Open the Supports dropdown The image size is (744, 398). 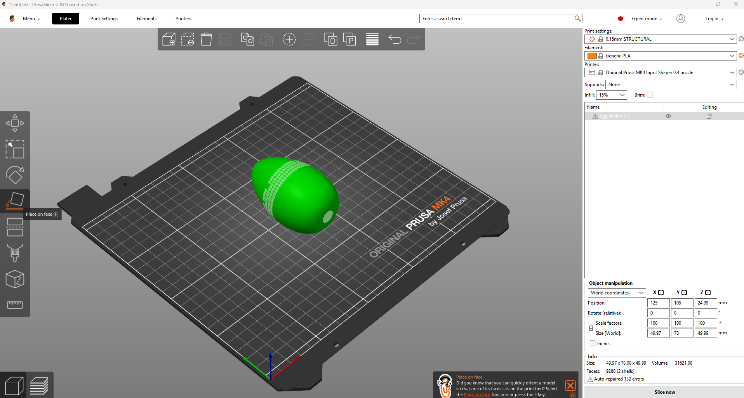point(671,85)
